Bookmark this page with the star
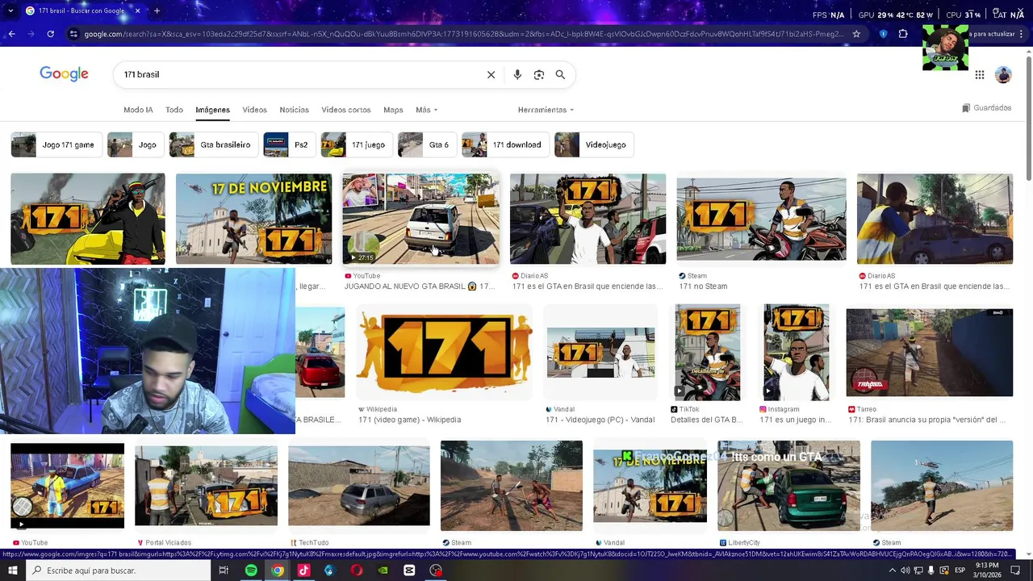 pyautogui.click(x=856, y=34)
